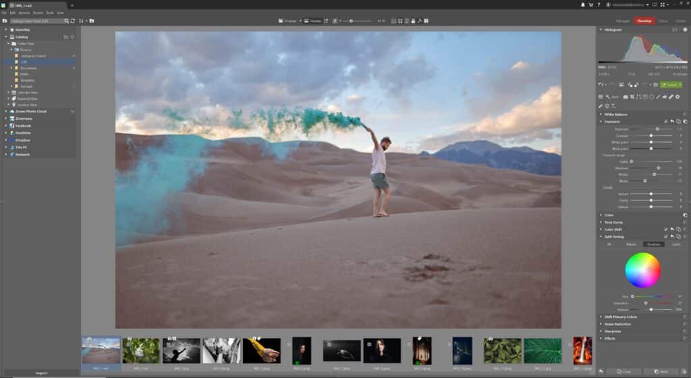Click the crop tool icon in Develop tools

[x=632, y=97]
